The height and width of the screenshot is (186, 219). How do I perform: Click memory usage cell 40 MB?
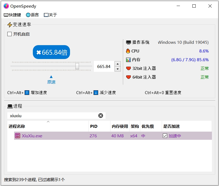(x=118, y=136)
